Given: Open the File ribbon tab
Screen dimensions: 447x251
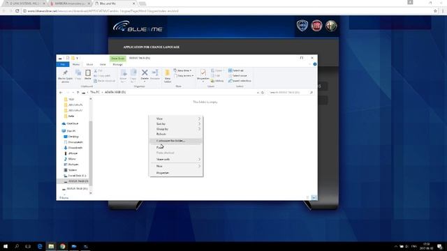Looking at the screenshot, I should (63, 65).
